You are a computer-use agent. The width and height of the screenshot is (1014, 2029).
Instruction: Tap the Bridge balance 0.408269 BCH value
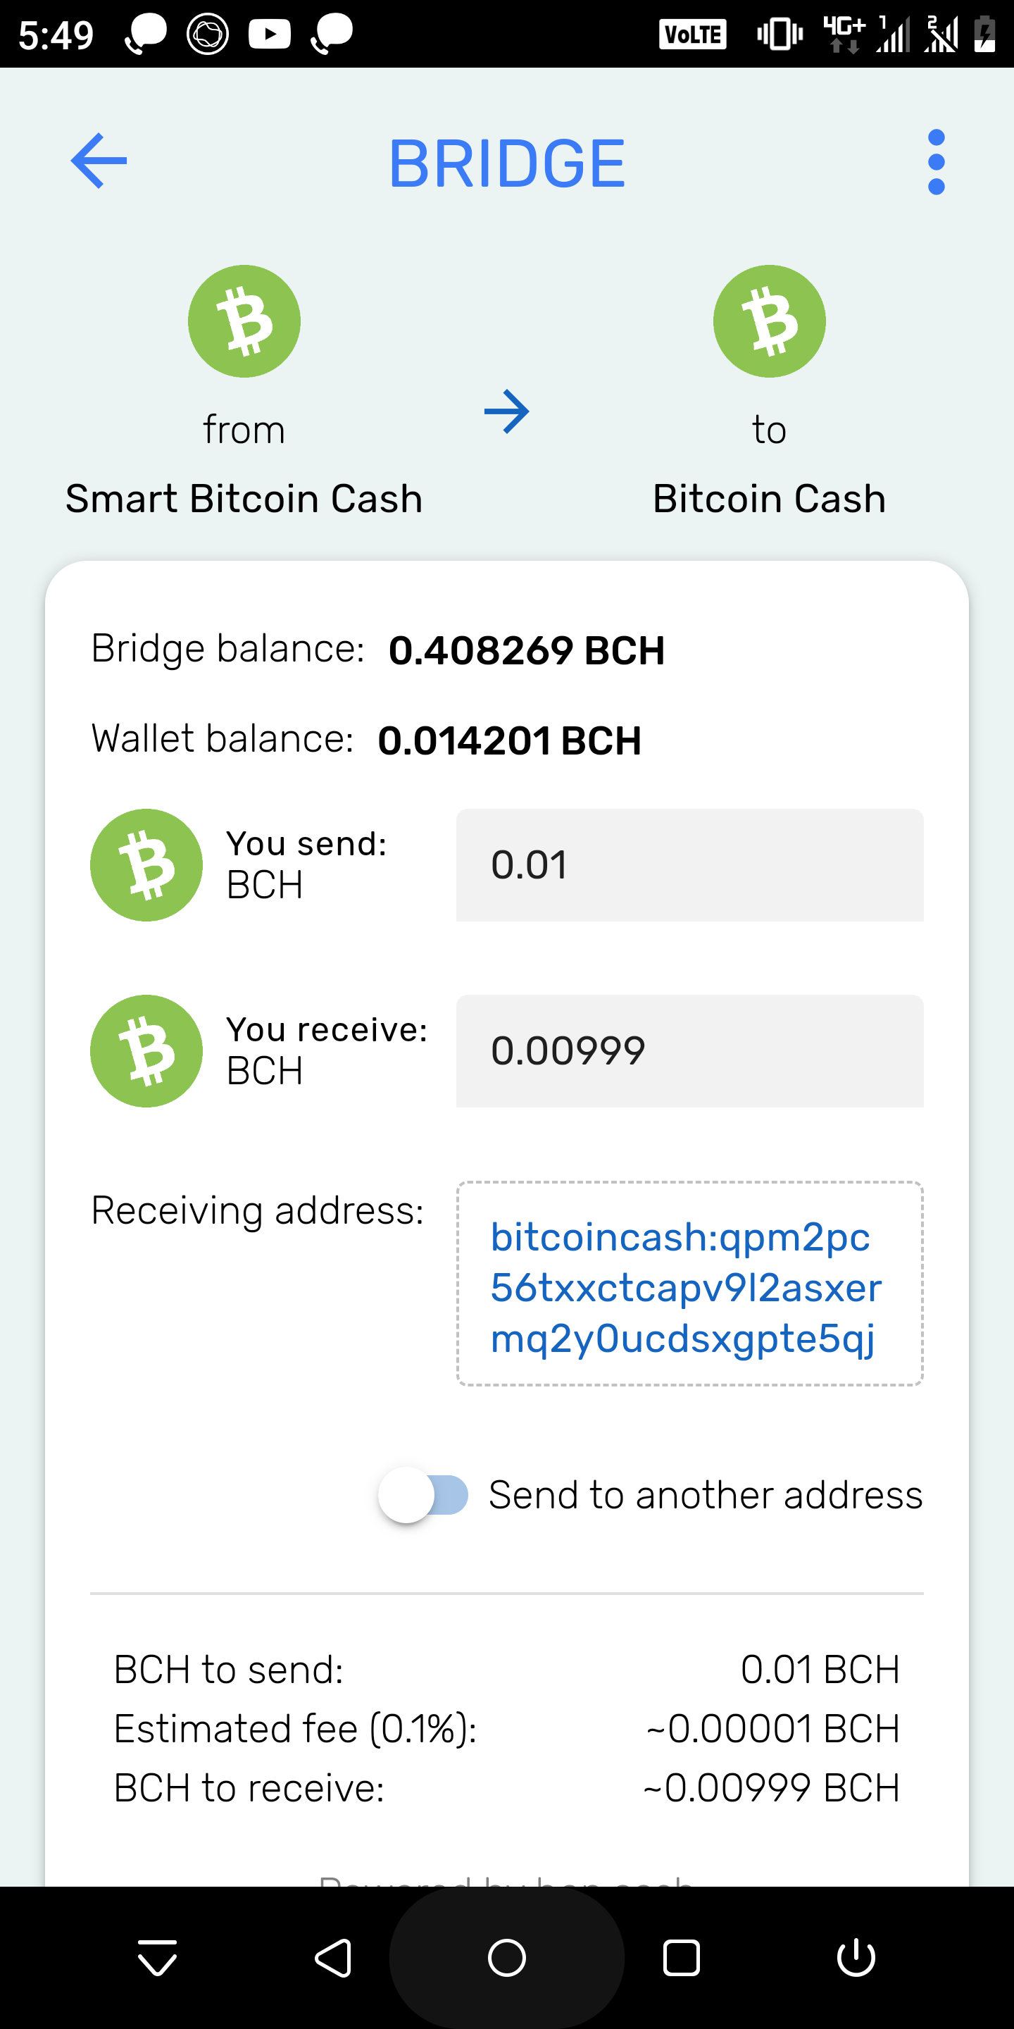click(527, 650)
